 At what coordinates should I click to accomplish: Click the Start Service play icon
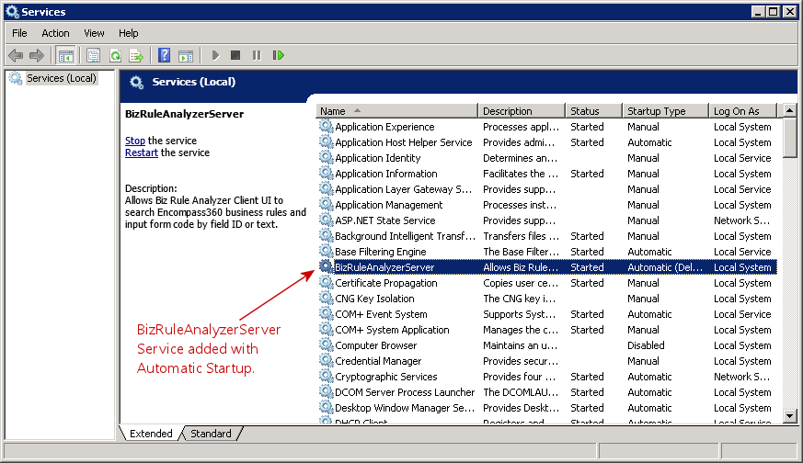pyautogui.click(x=215, y=55)
